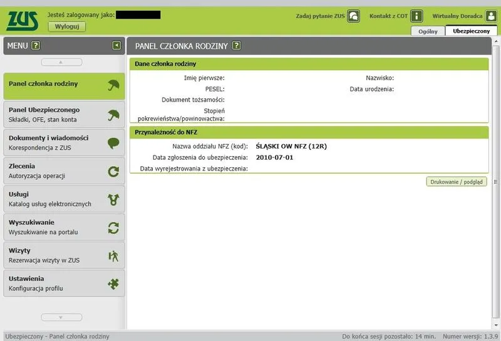Collapse the MENU sidebar with arrow button

[116, 45]
